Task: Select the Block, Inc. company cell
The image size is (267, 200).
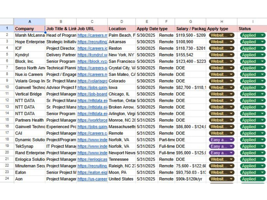Action: (x=30, y=61)
